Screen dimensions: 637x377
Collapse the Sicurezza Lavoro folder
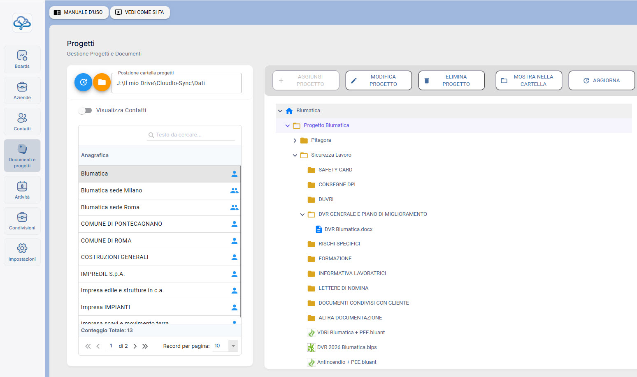[295, 155]
